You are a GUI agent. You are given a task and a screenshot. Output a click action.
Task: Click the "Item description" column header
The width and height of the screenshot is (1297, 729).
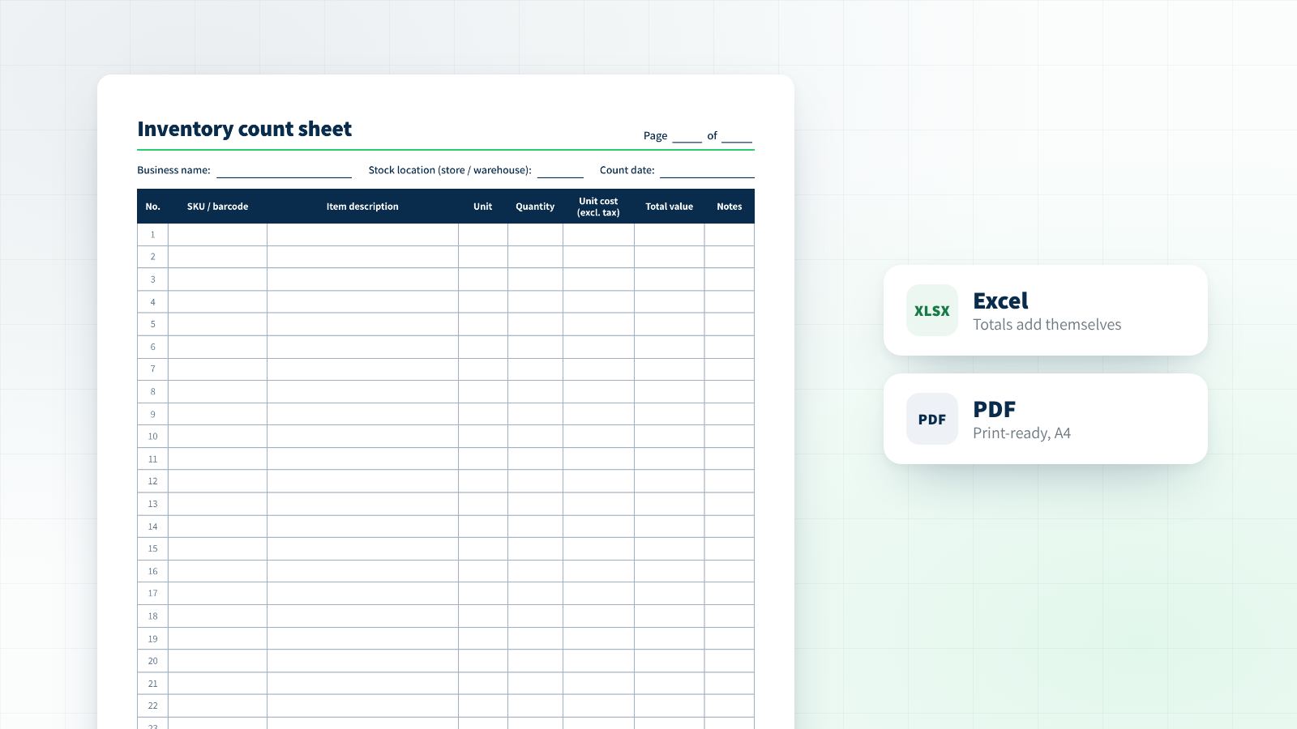click(362, 207)
